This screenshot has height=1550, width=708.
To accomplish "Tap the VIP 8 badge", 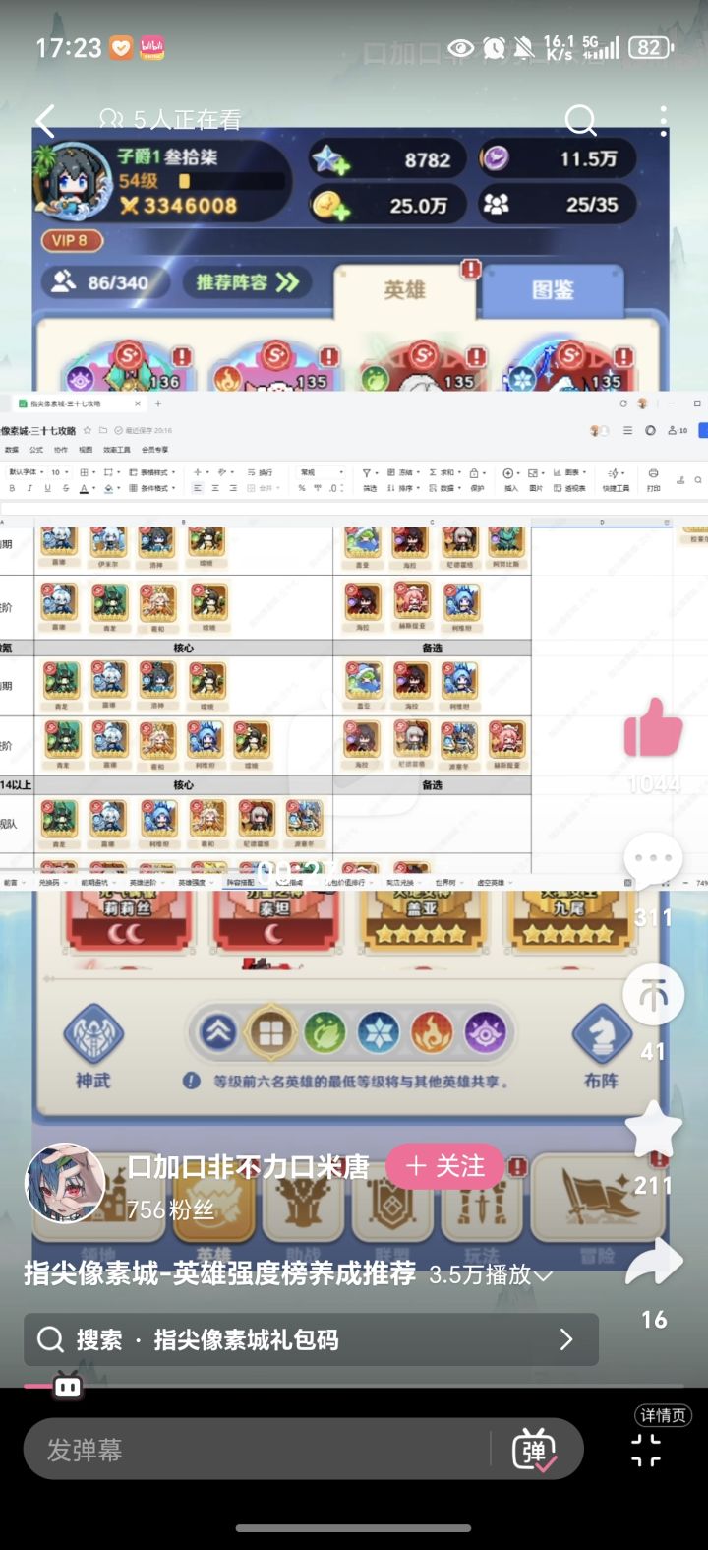I will (72, 240).
